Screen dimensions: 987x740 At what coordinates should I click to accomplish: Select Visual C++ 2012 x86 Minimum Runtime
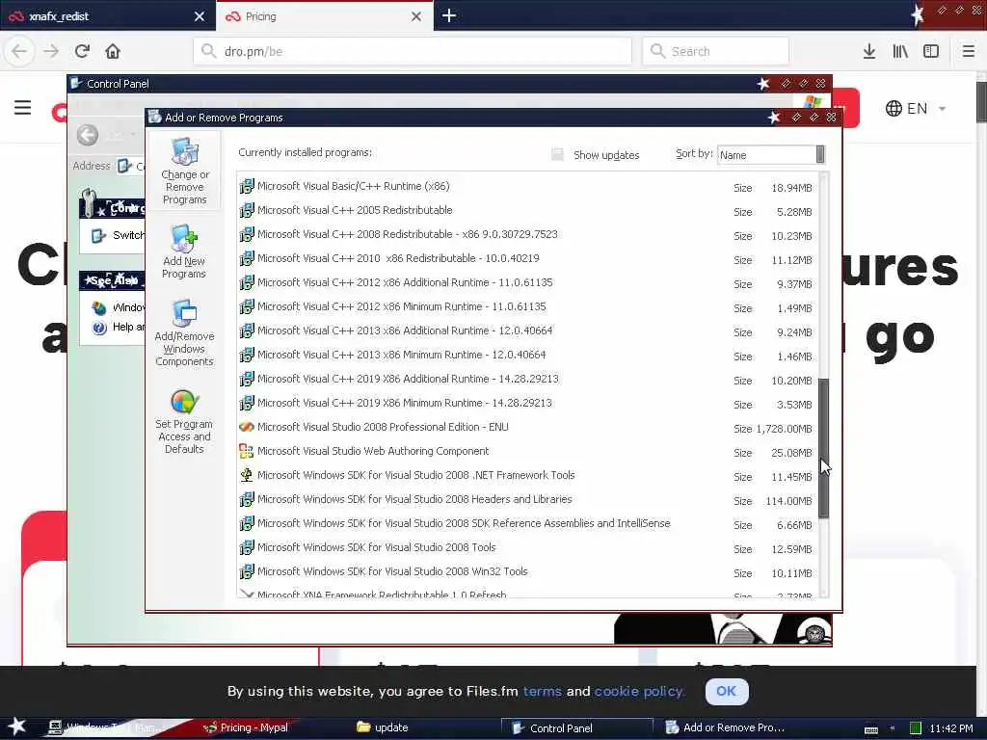[525, 307]
